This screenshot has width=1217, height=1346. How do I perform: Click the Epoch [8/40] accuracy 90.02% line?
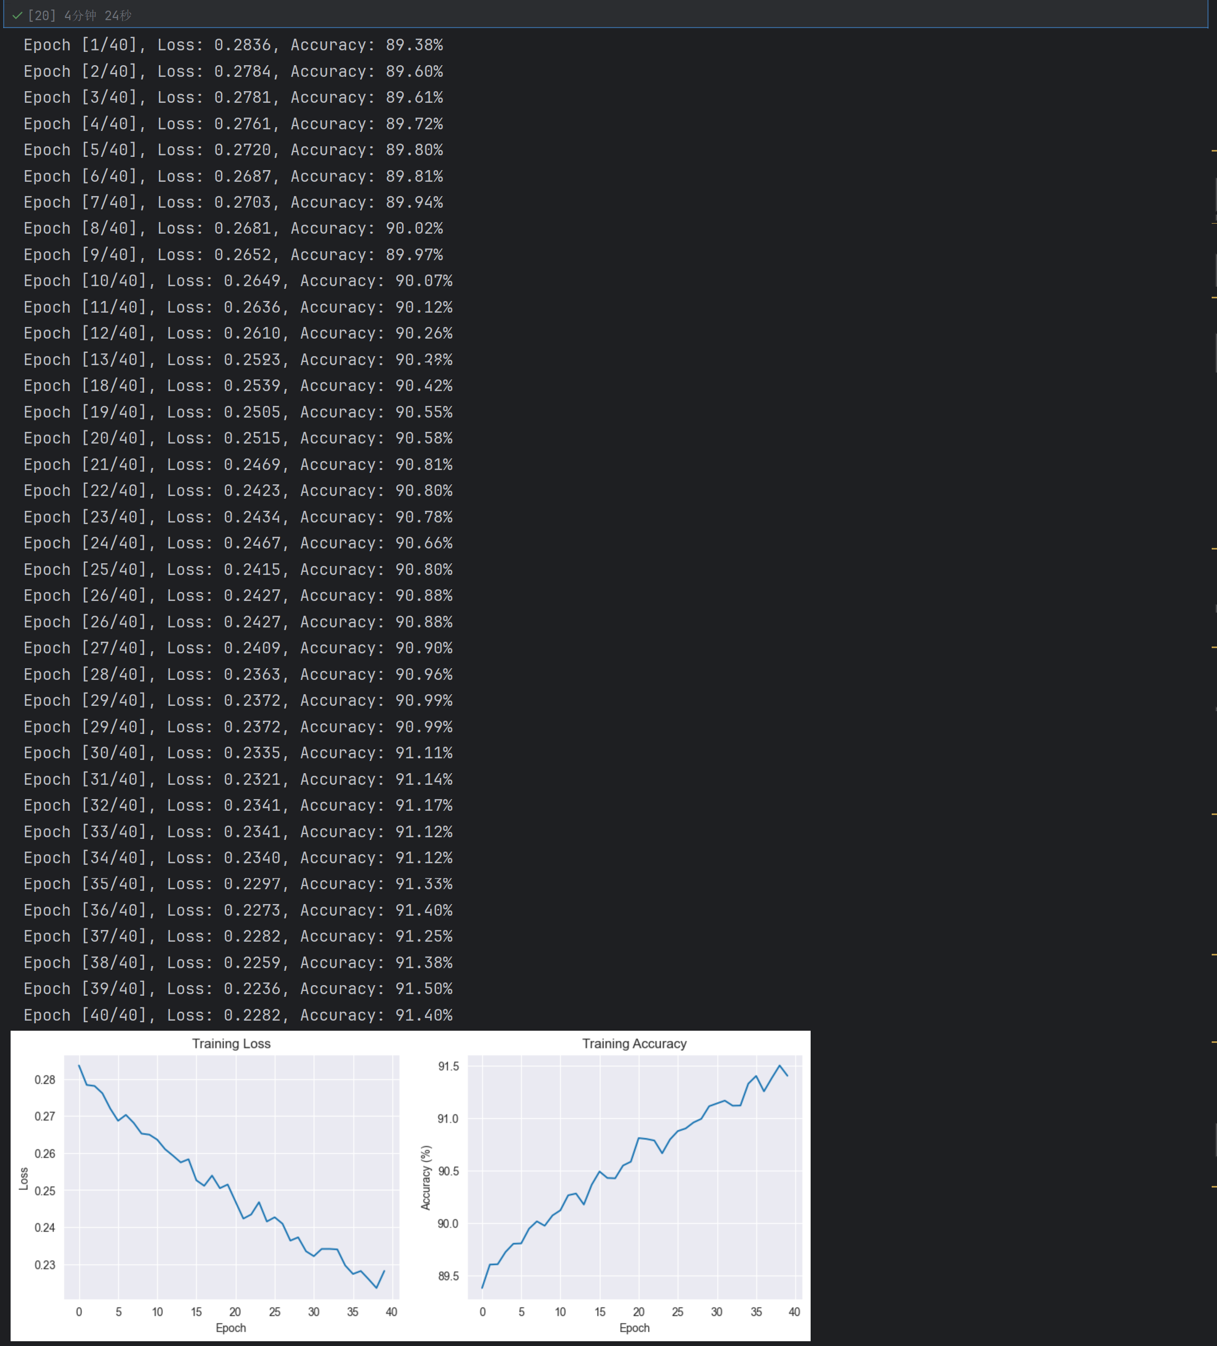tap(233, 228)
